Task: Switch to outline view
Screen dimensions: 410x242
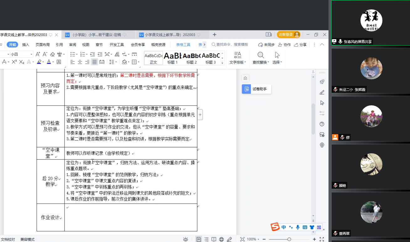Action: 206,239
